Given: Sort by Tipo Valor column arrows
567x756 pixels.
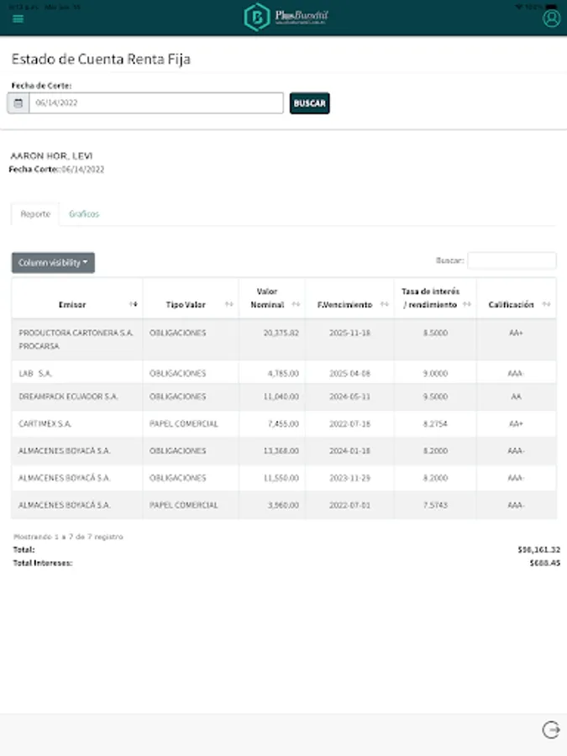Looking at the screenshot, I should pos(229,304).
